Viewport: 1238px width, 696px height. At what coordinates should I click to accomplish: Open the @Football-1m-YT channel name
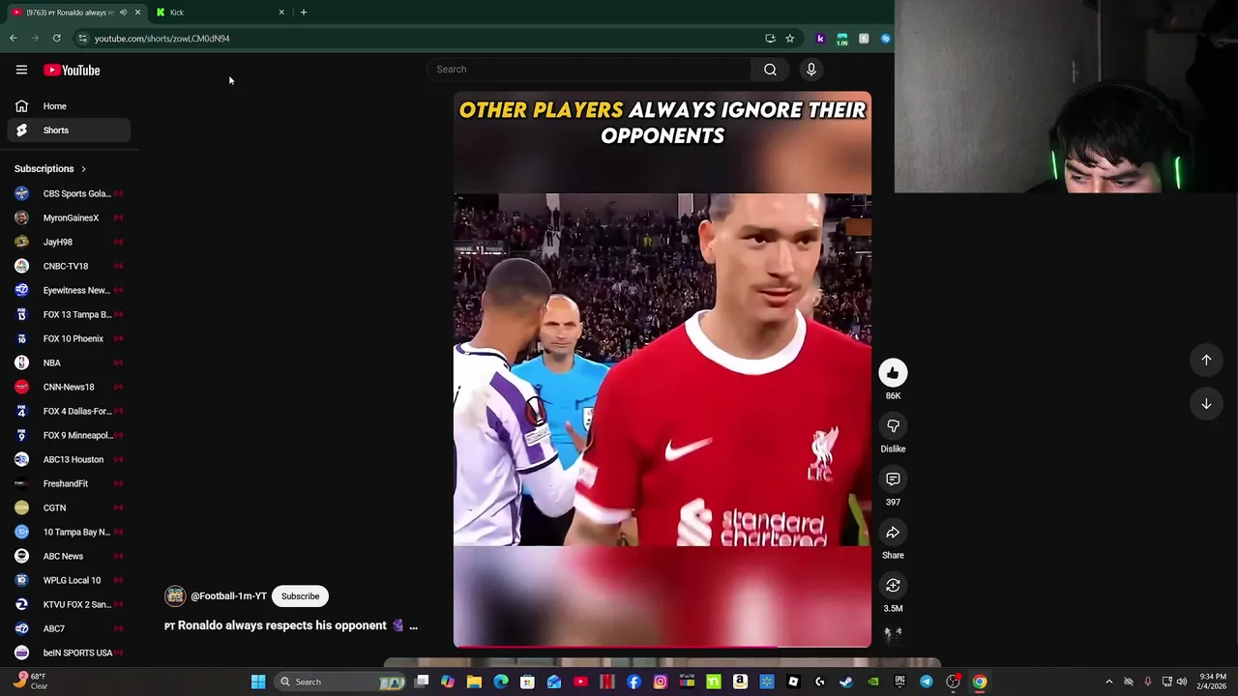point(228,596)
